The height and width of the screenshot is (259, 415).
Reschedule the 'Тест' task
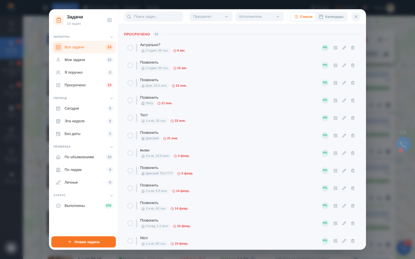[335, 118]
